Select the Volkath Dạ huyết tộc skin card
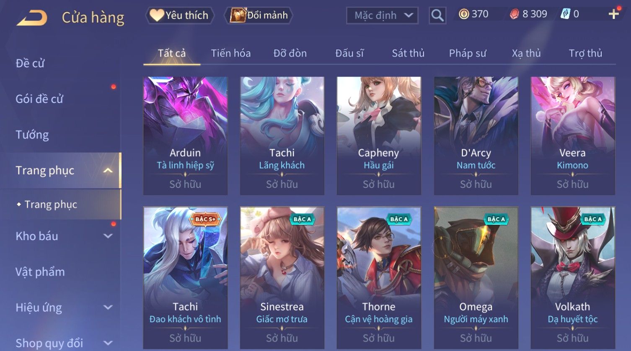Image resolution: width=631 pixels, height=351 pixels. pyautogui.click(x=573, y=278)
